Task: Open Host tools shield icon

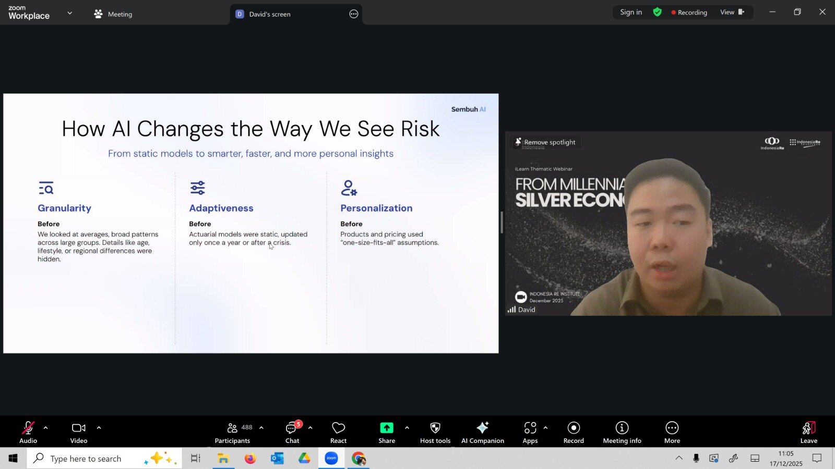Action: (x=435, y=428)
